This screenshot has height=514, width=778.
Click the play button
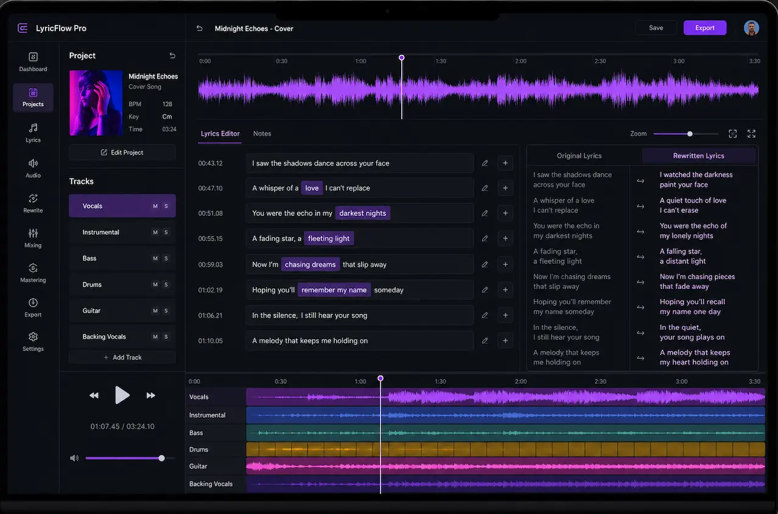tap(122, 395)
